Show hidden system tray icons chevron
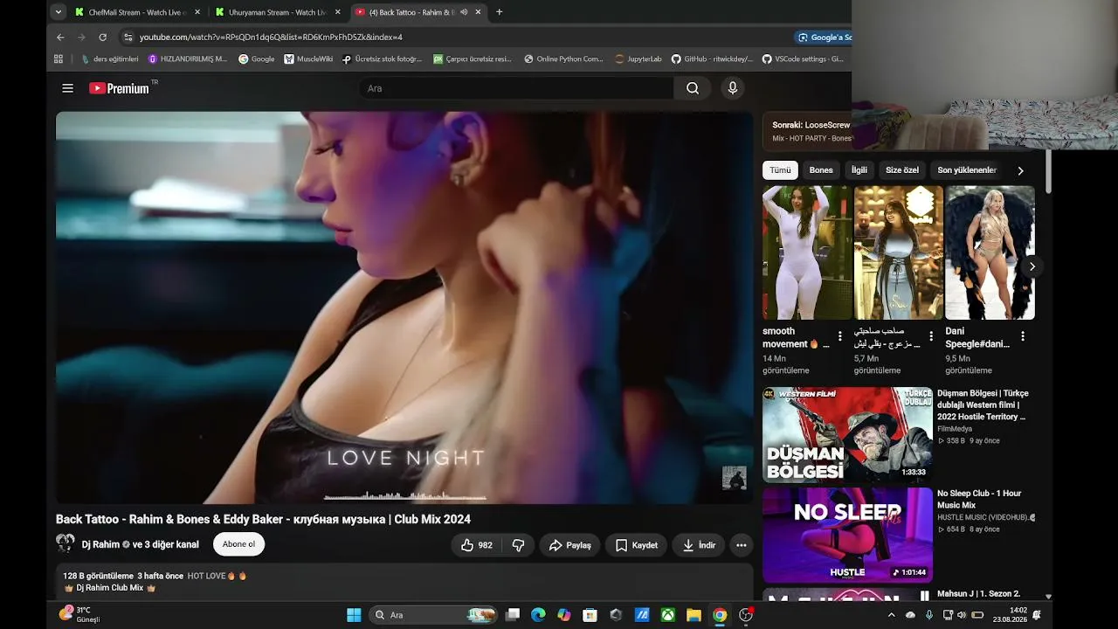 [x=891, y=615]
